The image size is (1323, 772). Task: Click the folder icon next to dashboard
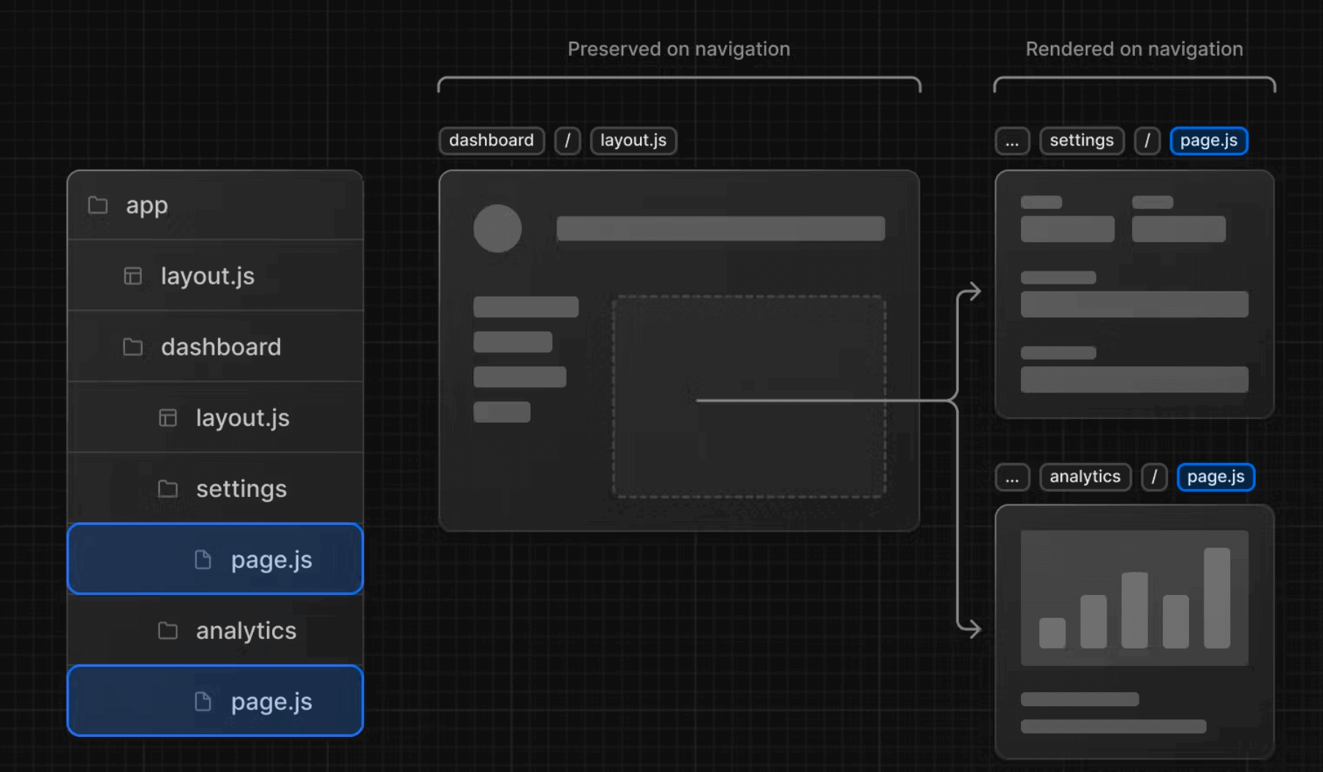pyautogui.click(x=132, y=347)
